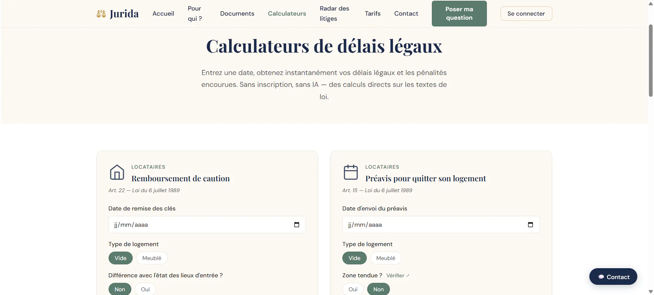Select Meublé on the préavis card

[386, 258]
